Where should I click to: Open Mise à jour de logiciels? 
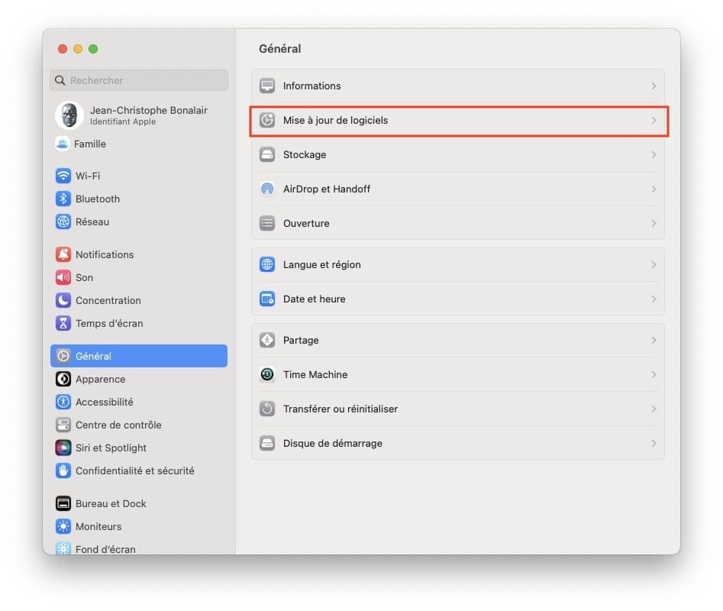click(458, 121)
